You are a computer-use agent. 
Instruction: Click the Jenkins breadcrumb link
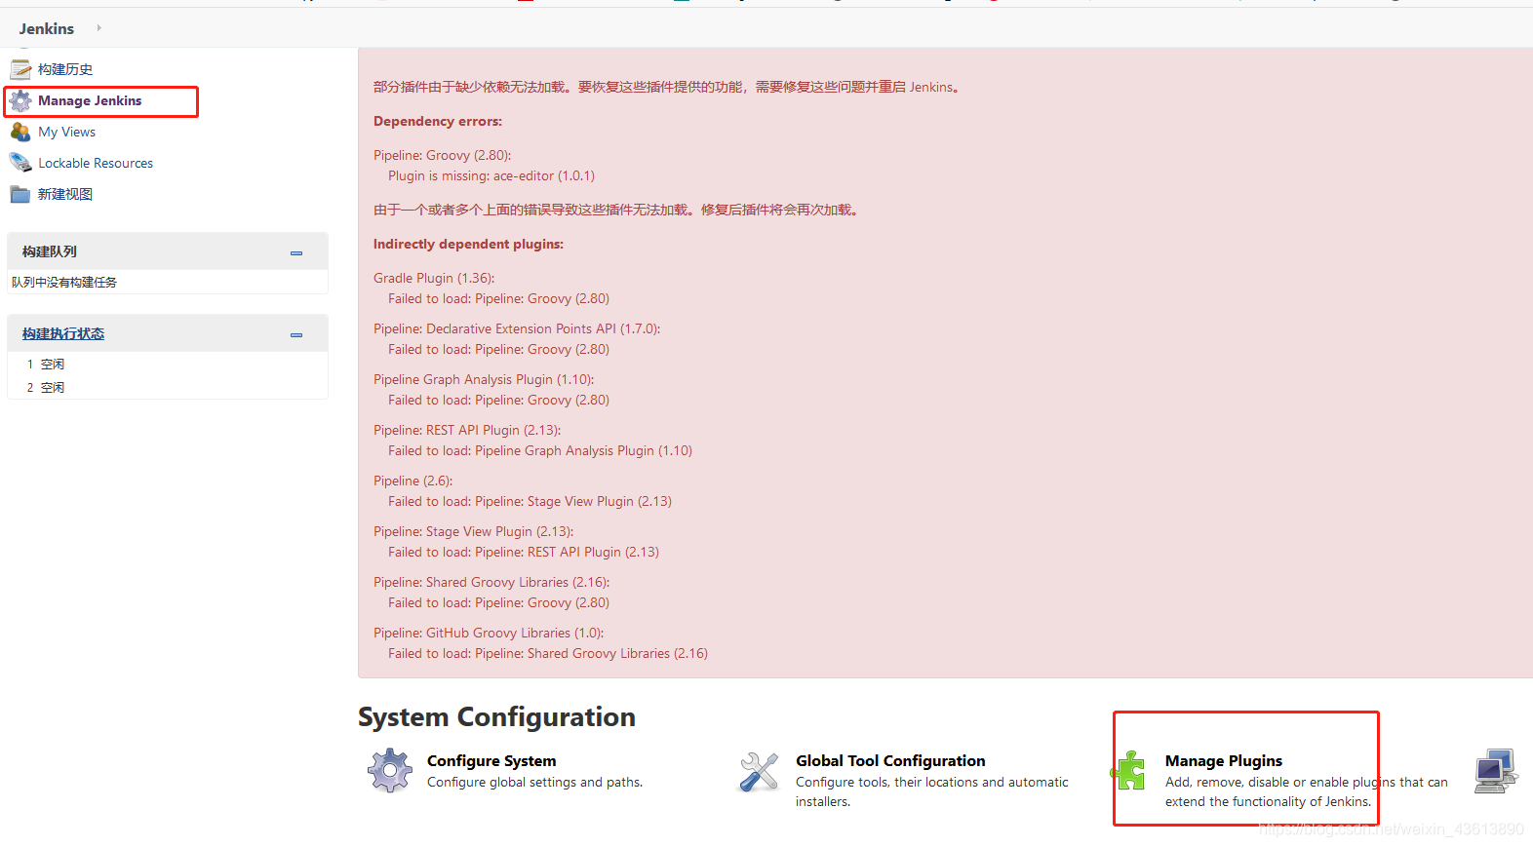click(x=47, y=28)
